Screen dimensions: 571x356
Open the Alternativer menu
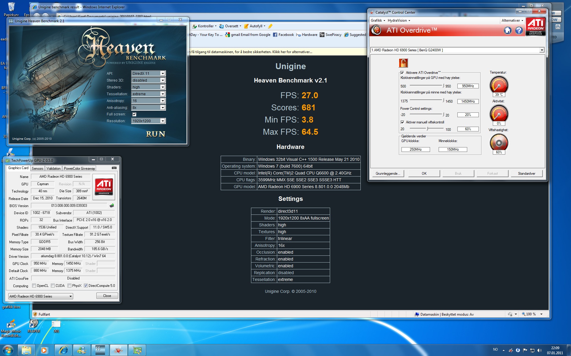click(512, 20)
